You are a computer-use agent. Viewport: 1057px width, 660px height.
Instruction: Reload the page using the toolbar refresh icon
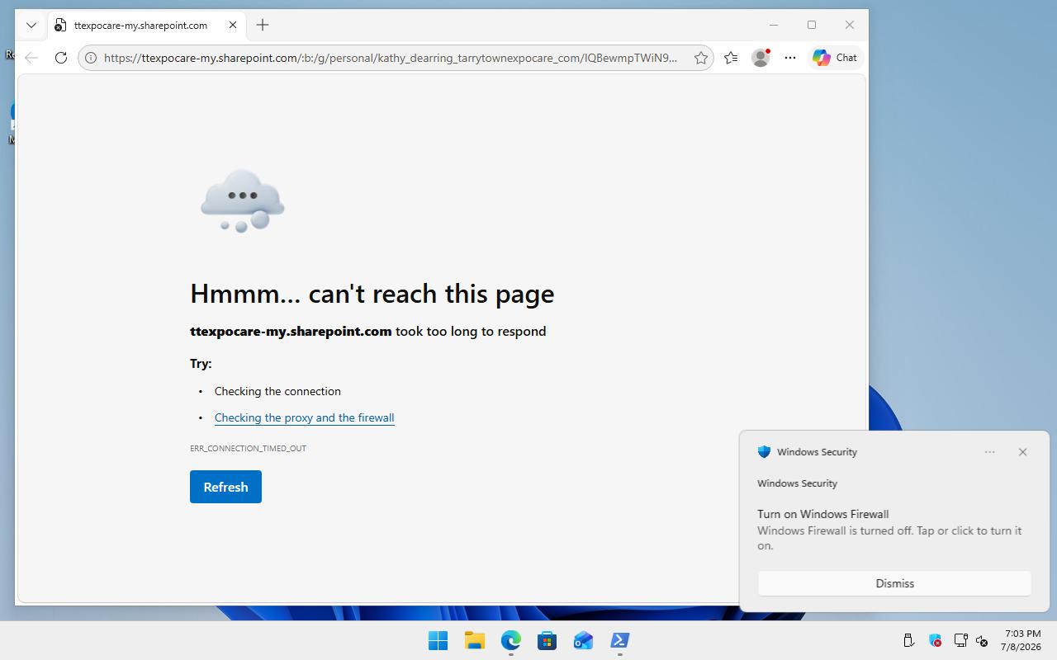click(61, 58)
